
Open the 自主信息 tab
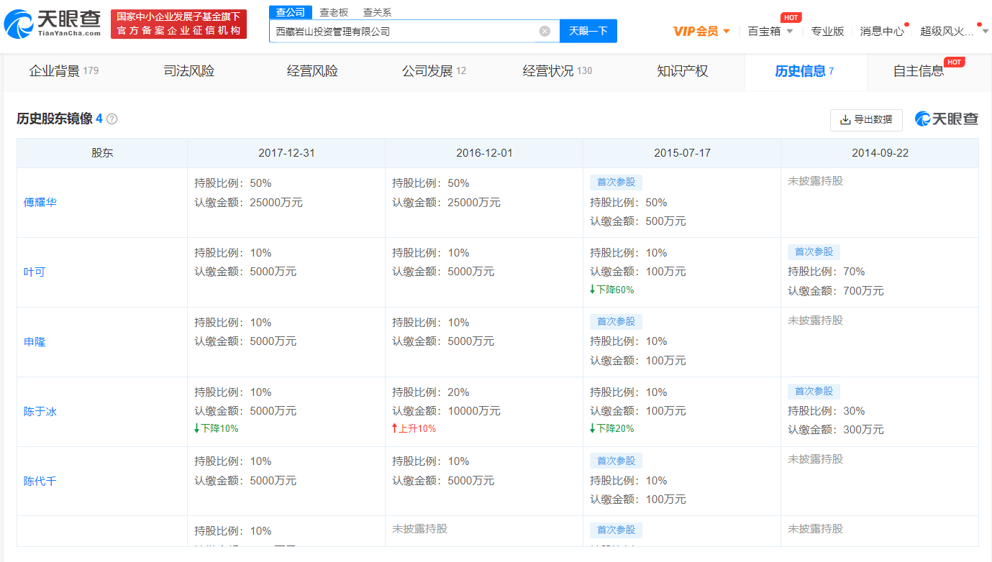click(x=919, y=71)
